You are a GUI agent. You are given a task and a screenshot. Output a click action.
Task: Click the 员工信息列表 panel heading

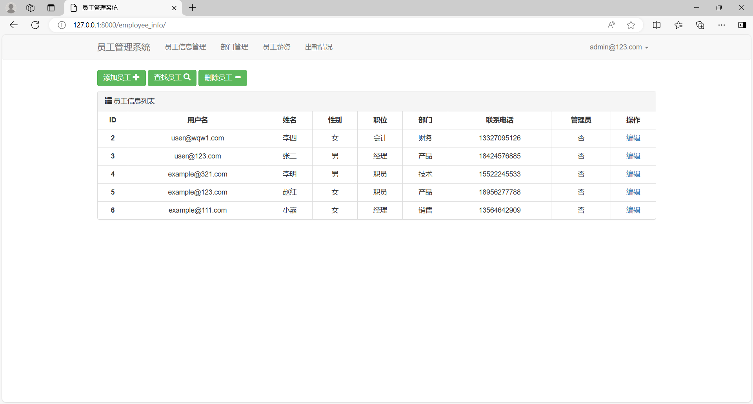pyautogui.click(x=376, y=101)
